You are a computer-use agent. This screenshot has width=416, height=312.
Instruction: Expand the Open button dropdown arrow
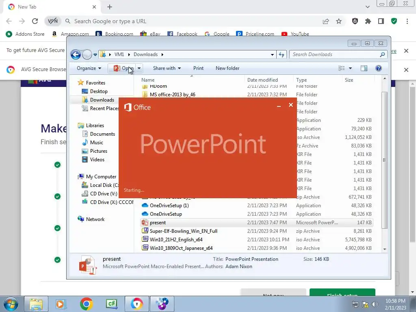(x=139, y=68)
